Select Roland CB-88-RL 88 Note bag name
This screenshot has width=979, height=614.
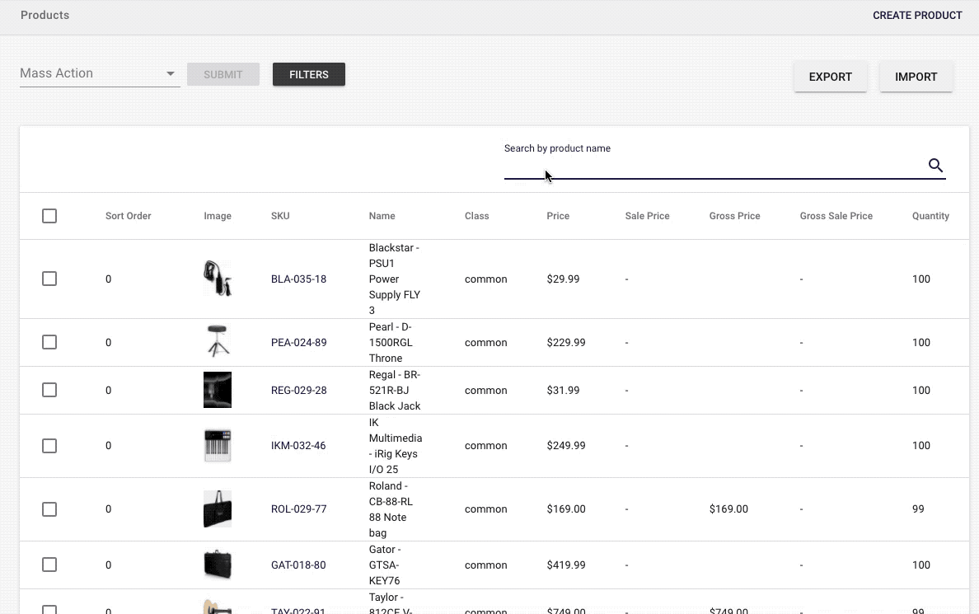(x=391, y=509)
